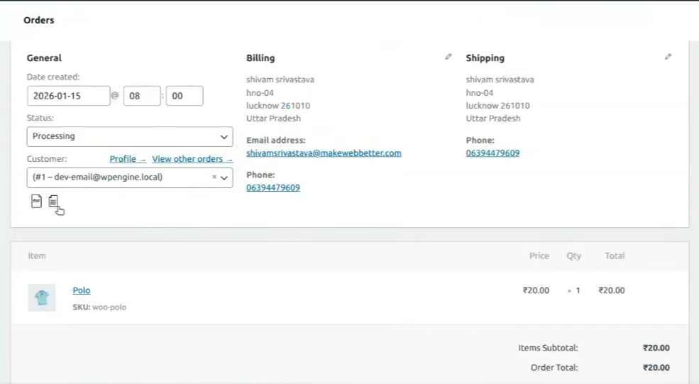Click View other orders link
The image size is (699, 384).
tap(192, 159)
